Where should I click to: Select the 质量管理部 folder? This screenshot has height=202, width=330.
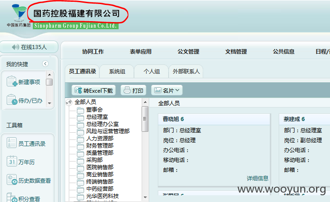pyautogui.click(x=100, y=153)
